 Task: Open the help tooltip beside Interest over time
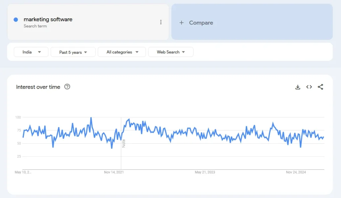tap(67, 87)
